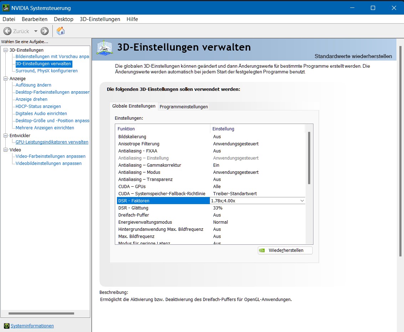
Task: Click the Normal value for Energieverwaltungsmodus
Action: pos(221,222)
